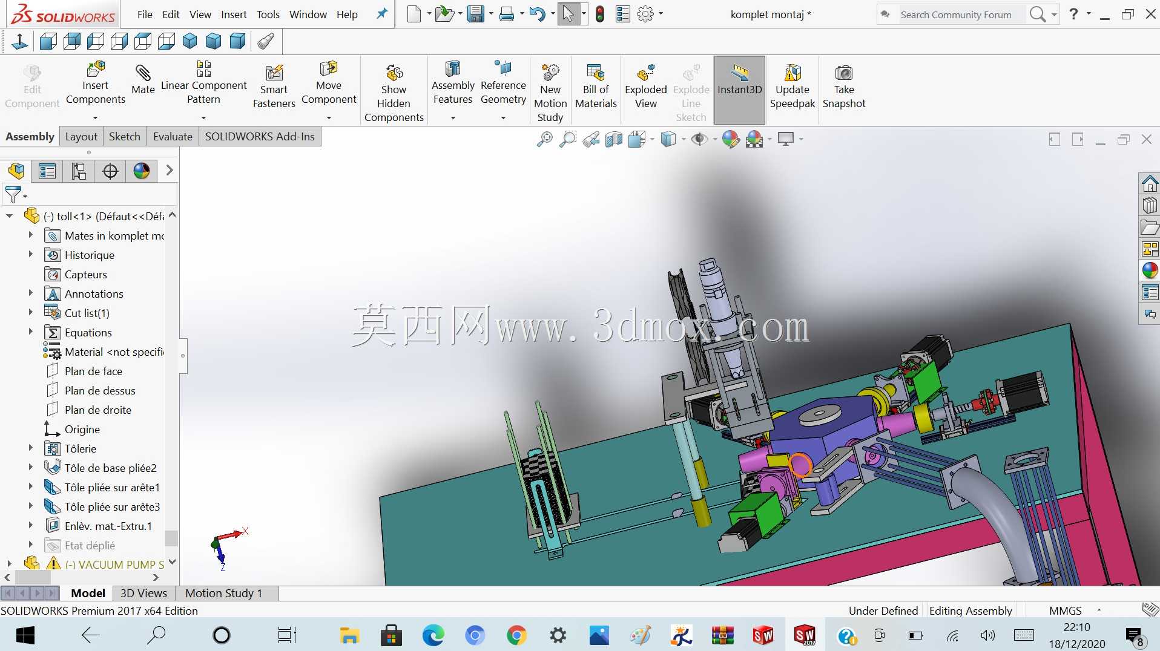1160x651 pixels.
Task: Open the Tools menu
Action: coord(268,15)
